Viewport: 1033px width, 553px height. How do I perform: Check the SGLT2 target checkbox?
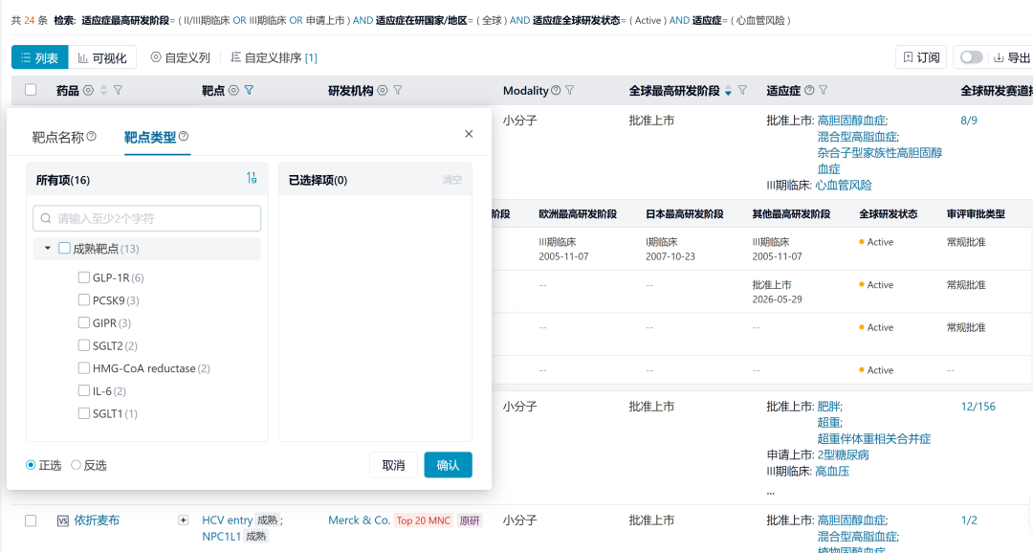[x=83, y=345]
